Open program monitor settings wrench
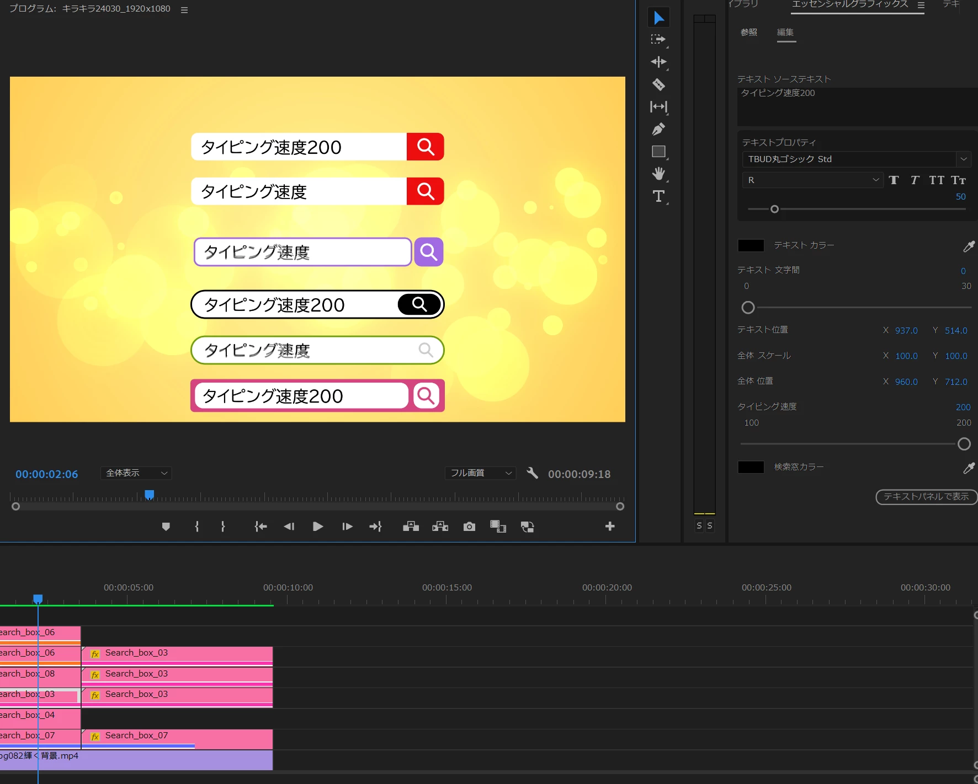The image size is (978, 784). [532, 473]
